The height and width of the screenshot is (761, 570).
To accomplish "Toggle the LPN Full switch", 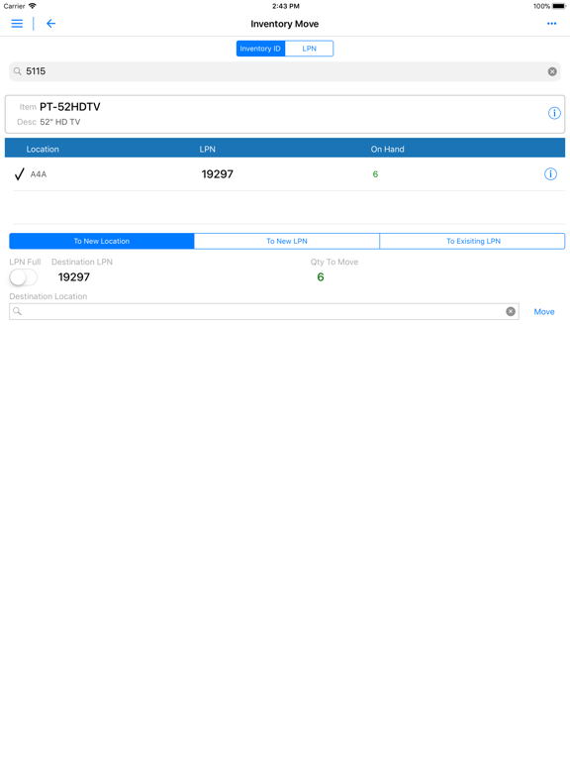I will (x=24, y=277).
